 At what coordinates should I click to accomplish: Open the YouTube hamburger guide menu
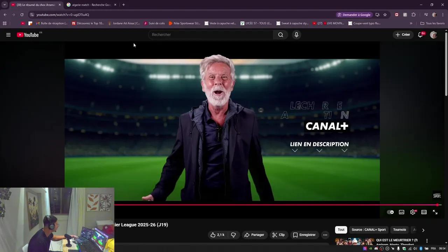click(8, 35)
